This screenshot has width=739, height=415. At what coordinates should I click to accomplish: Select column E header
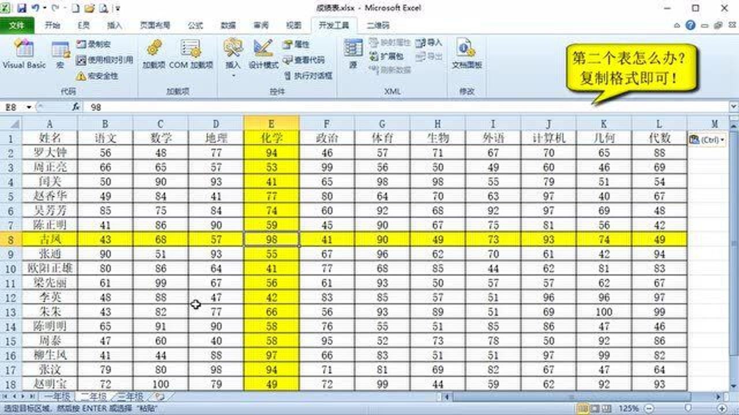click(x=271, y=123)
